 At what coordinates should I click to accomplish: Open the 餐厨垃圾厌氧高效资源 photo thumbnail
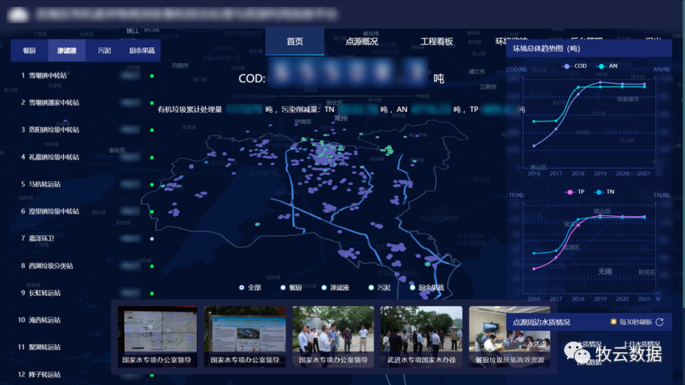[x=509, y=335]
